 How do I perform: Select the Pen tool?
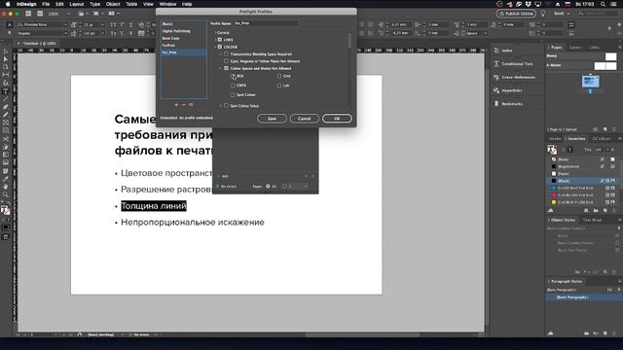[6, 107]
